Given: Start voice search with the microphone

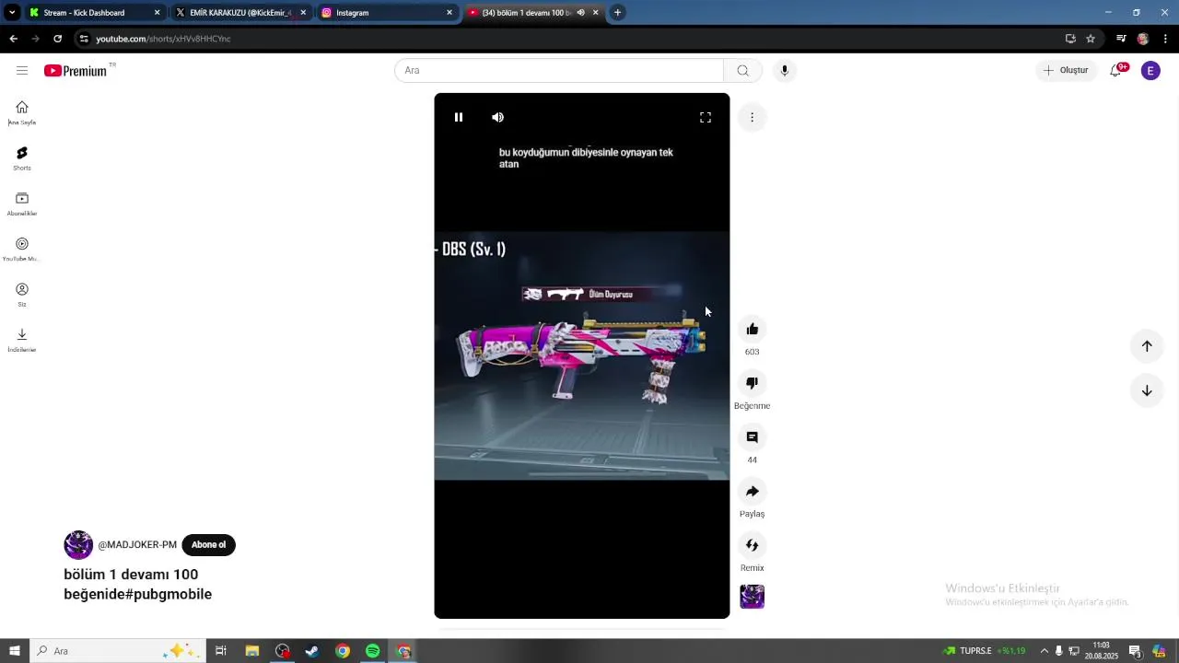Looking at the screenshot, I should (784, 70).
